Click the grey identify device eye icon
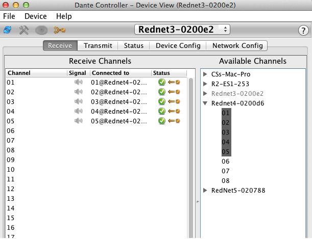312x239 pixels. 41,30
